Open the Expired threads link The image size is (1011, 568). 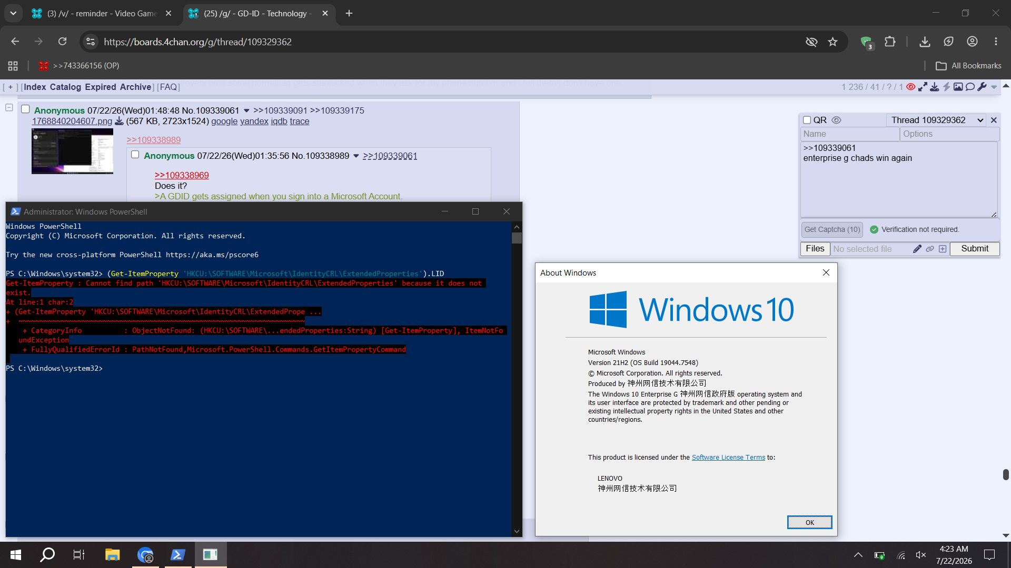101,87
